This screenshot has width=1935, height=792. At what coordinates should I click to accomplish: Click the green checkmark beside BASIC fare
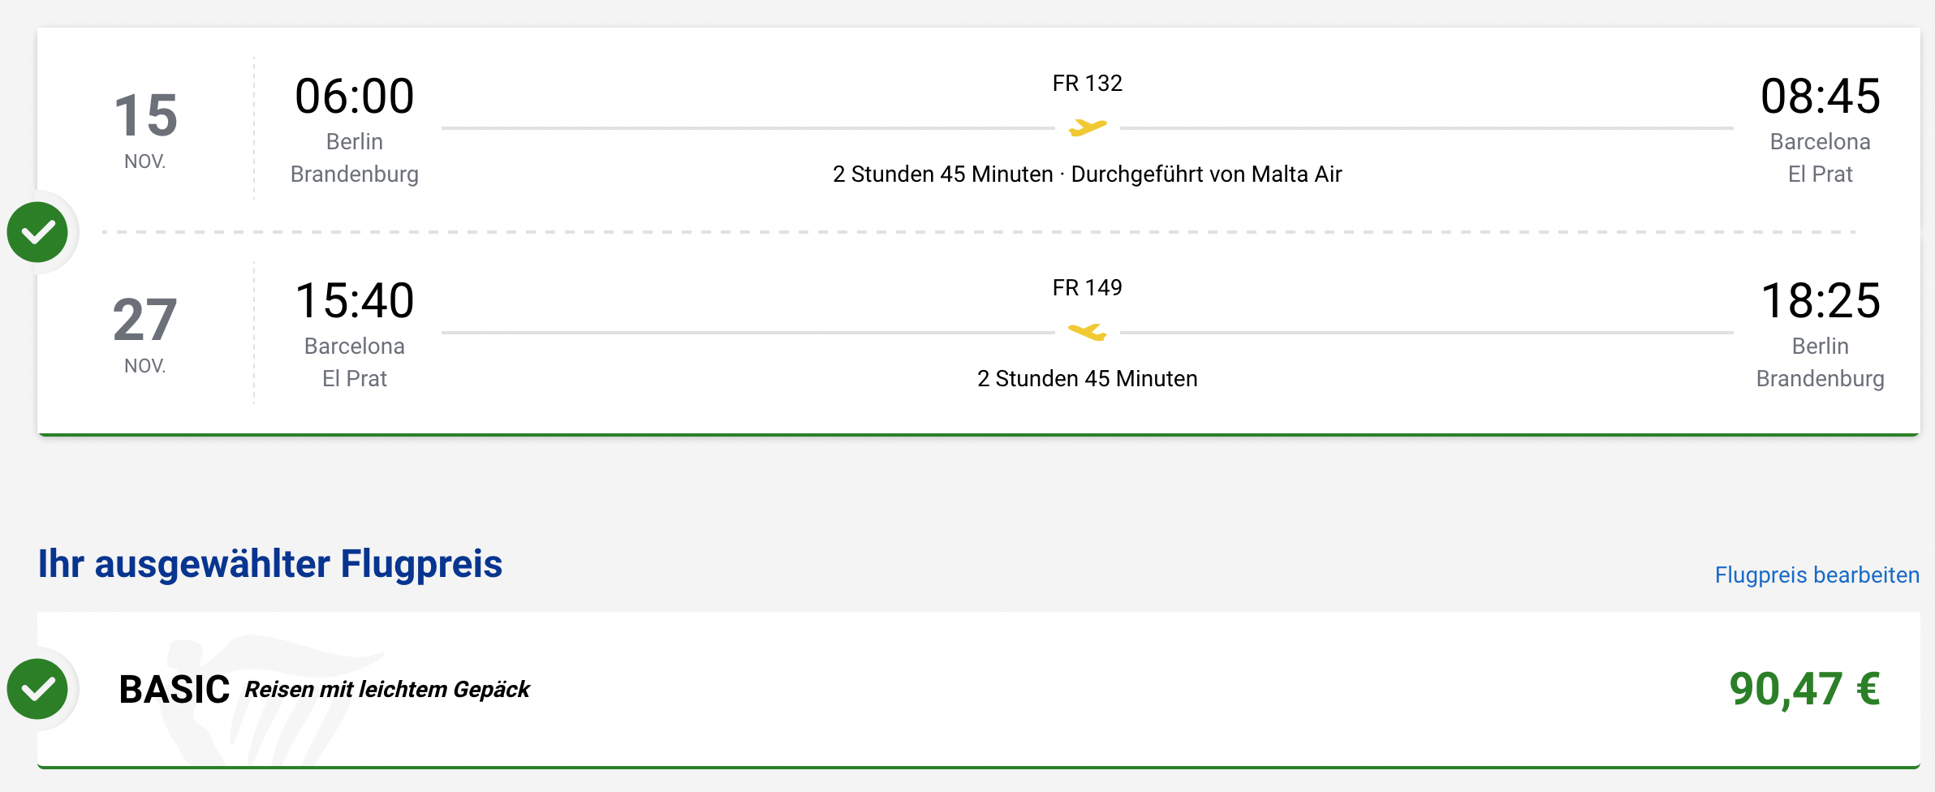[x=37, y=689]
